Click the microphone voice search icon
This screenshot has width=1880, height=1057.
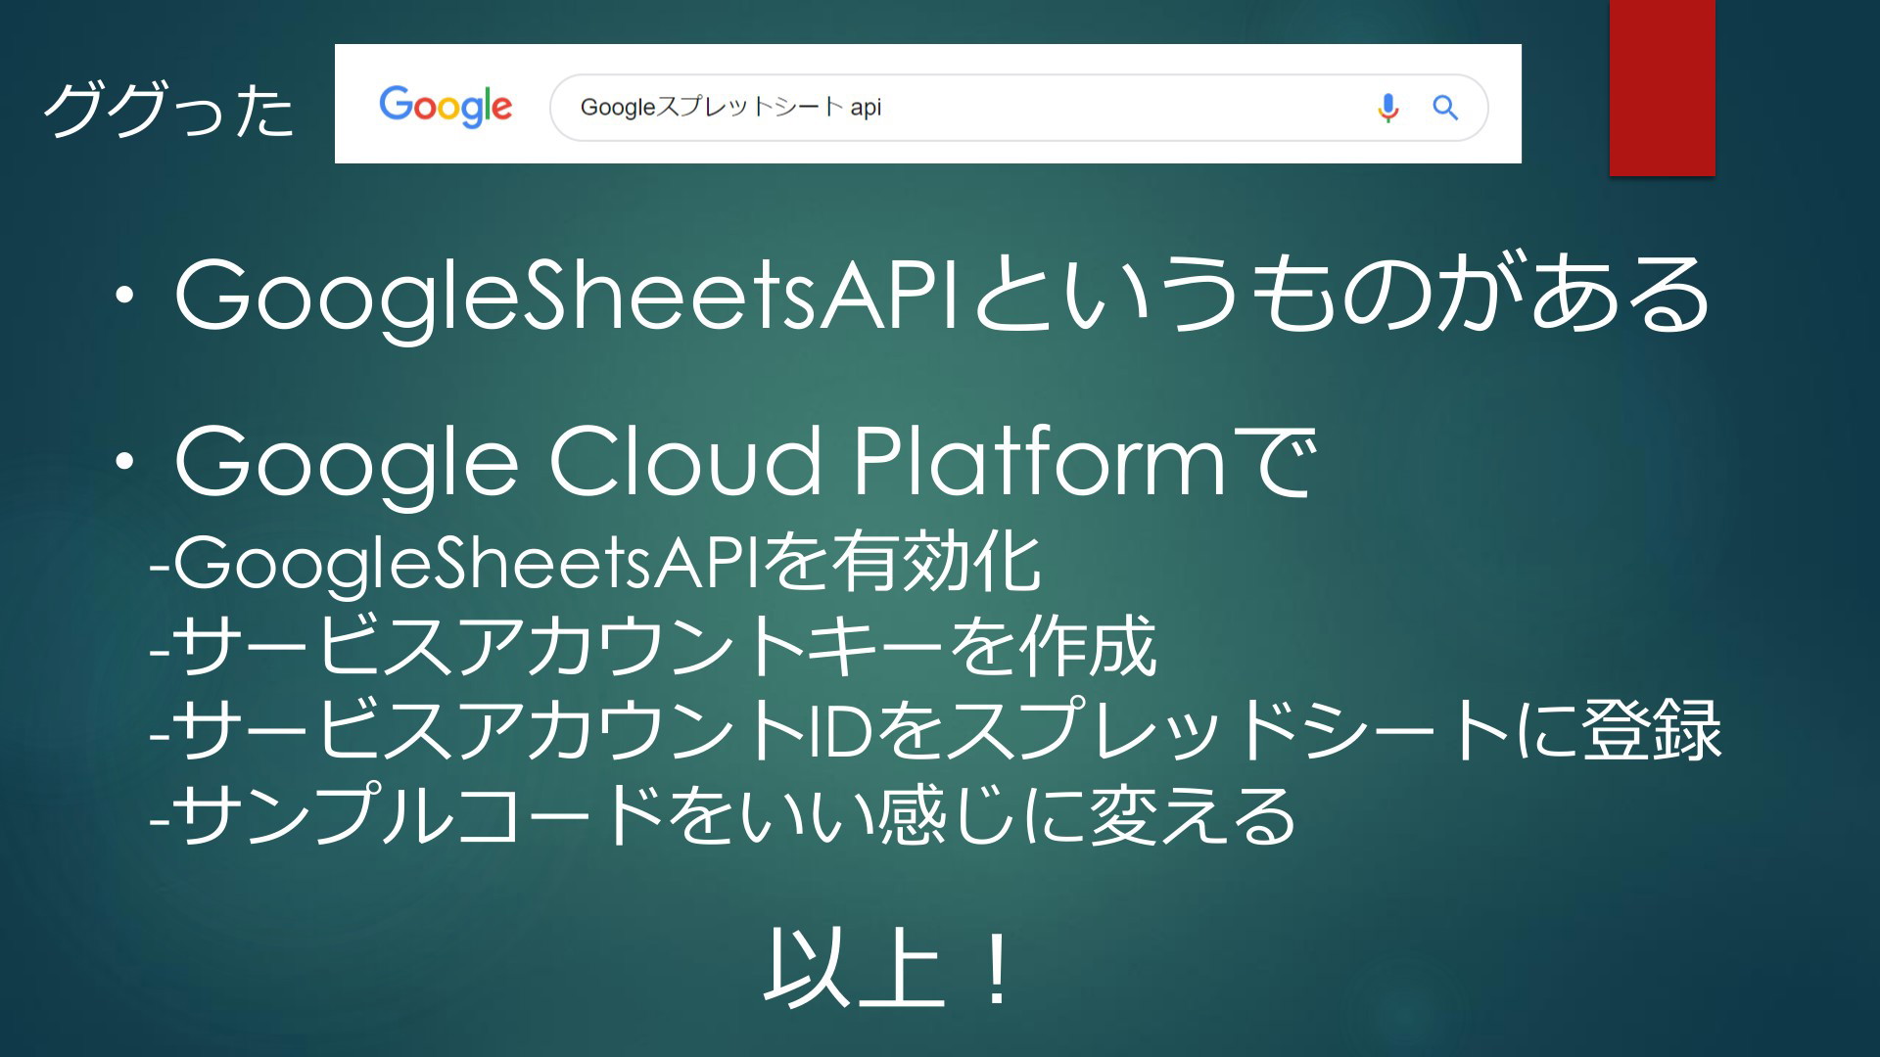pos(1387,108)
